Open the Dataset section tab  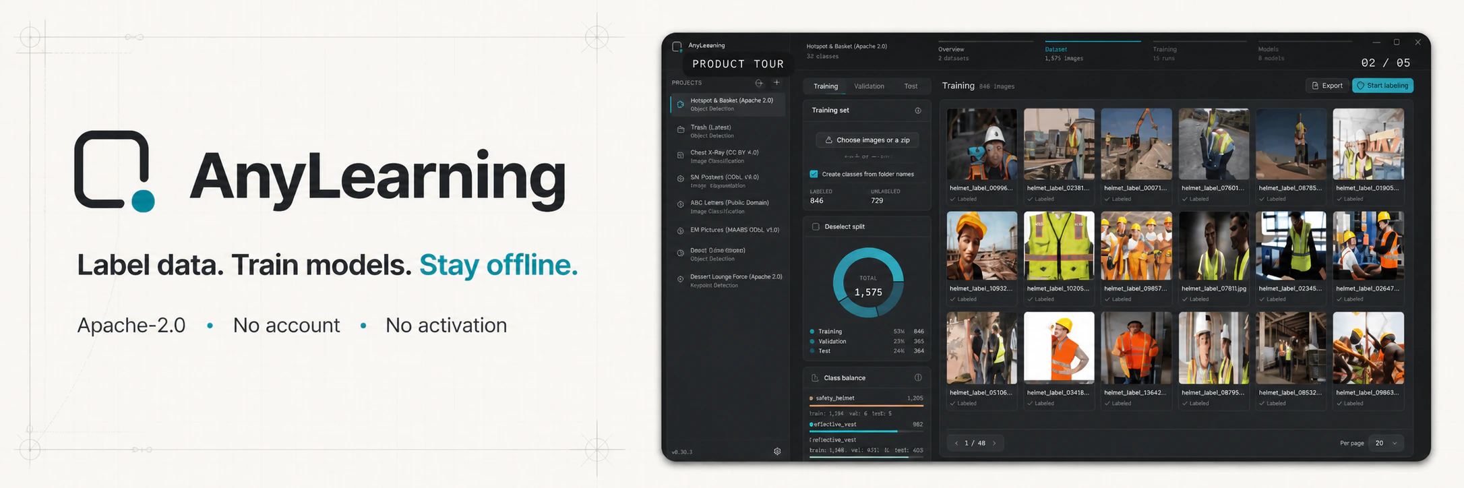[1093, 53]
